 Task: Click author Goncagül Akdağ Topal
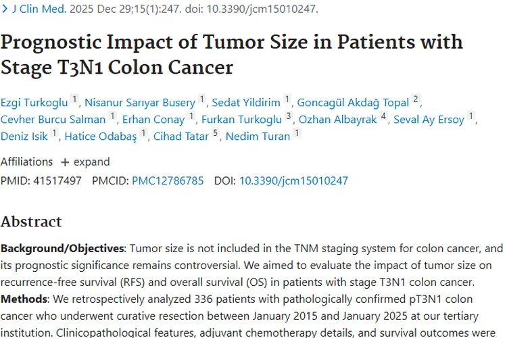click(353, 103)
